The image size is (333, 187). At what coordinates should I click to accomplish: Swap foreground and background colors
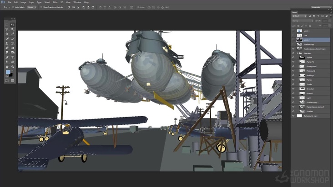(x=12, y=71)
